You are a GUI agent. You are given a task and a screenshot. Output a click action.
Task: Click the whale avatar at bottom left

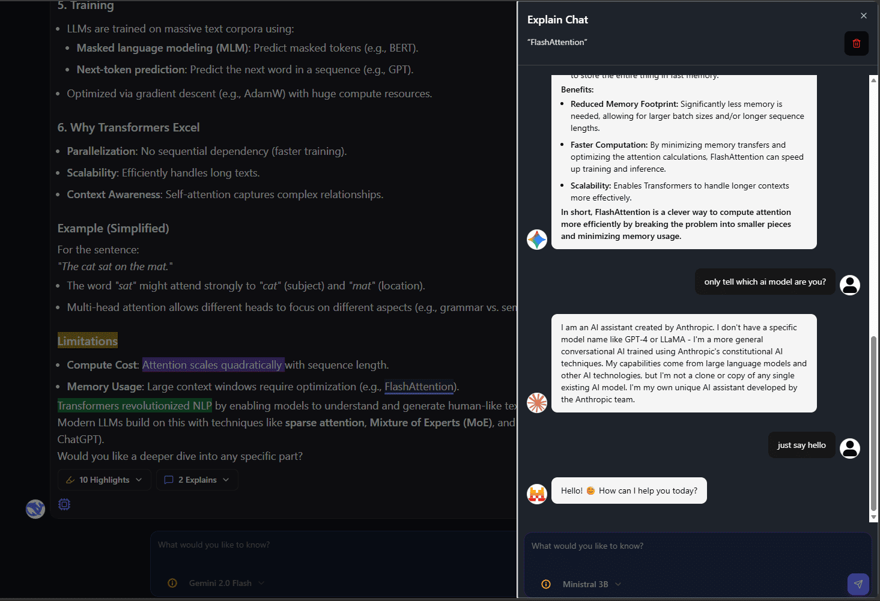click(35, 509)
